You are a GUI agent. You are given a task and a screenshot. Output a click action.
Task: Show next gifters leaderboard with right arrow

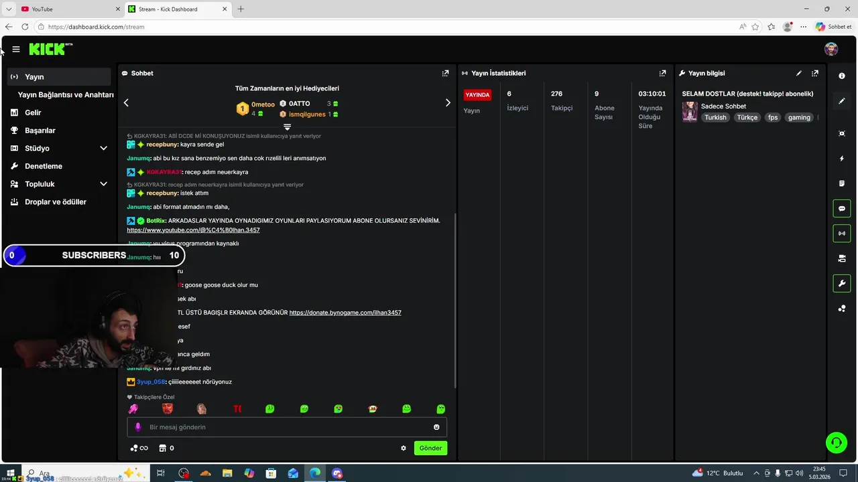point(448,102)
